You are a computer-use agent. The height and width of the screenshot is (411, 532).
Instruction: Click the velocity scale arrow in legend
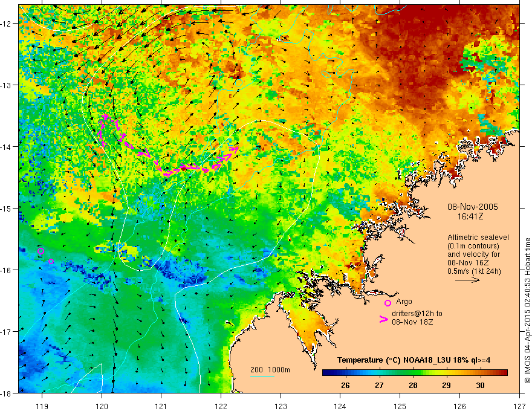coord(467,280)
